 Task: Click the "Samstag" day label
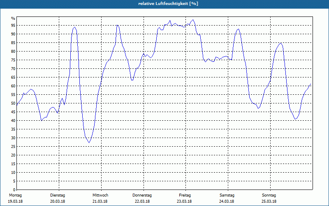pos(227,195)
